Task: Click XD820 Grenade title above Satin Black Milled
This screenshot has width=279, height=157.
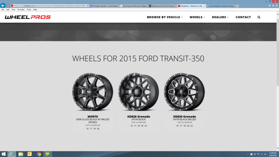Action: (184, 117)
